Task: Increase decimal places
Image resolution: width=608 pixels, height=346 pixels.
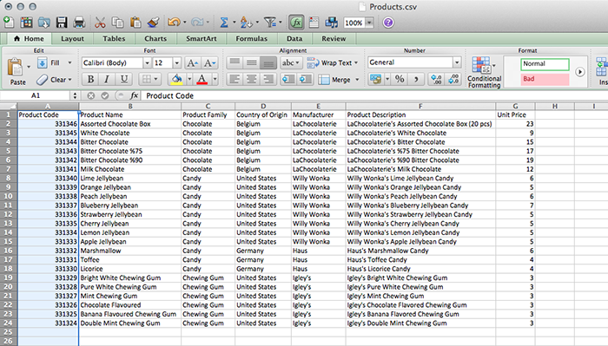Action: [x=436, y=79]
